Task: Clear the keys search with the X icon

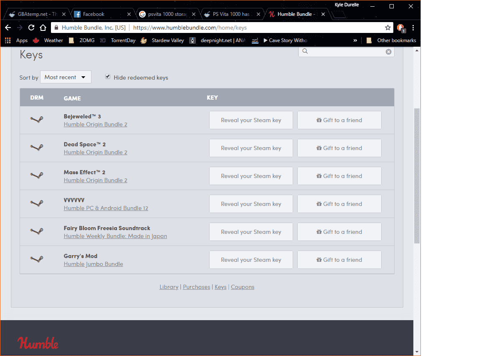Action: (388, 52)
